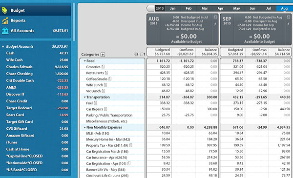Expand all category groups icon
This screenshot has height=178, width=293.
pyautogui.click(x=143, y=54)
